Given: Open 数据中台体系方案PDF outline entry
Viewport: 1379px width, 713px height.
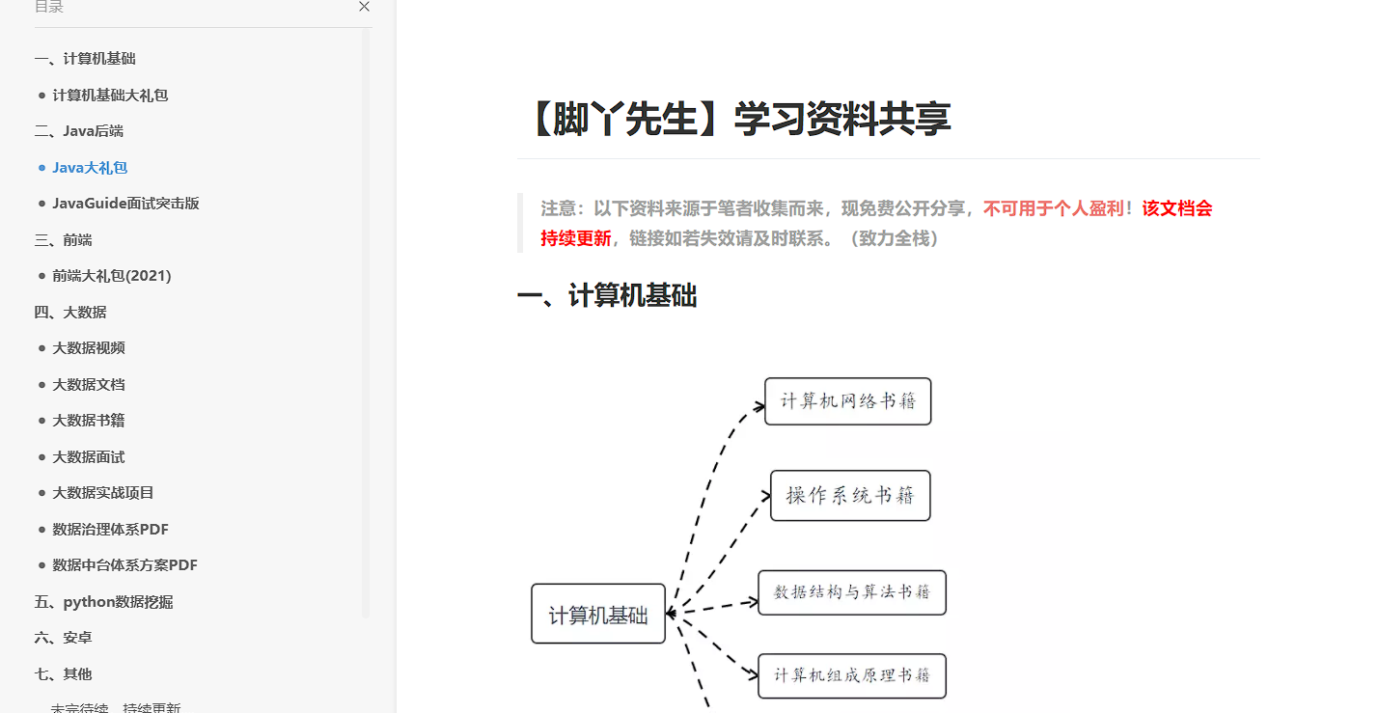Looking at the screenshot, I should click(x=124, y=565).
